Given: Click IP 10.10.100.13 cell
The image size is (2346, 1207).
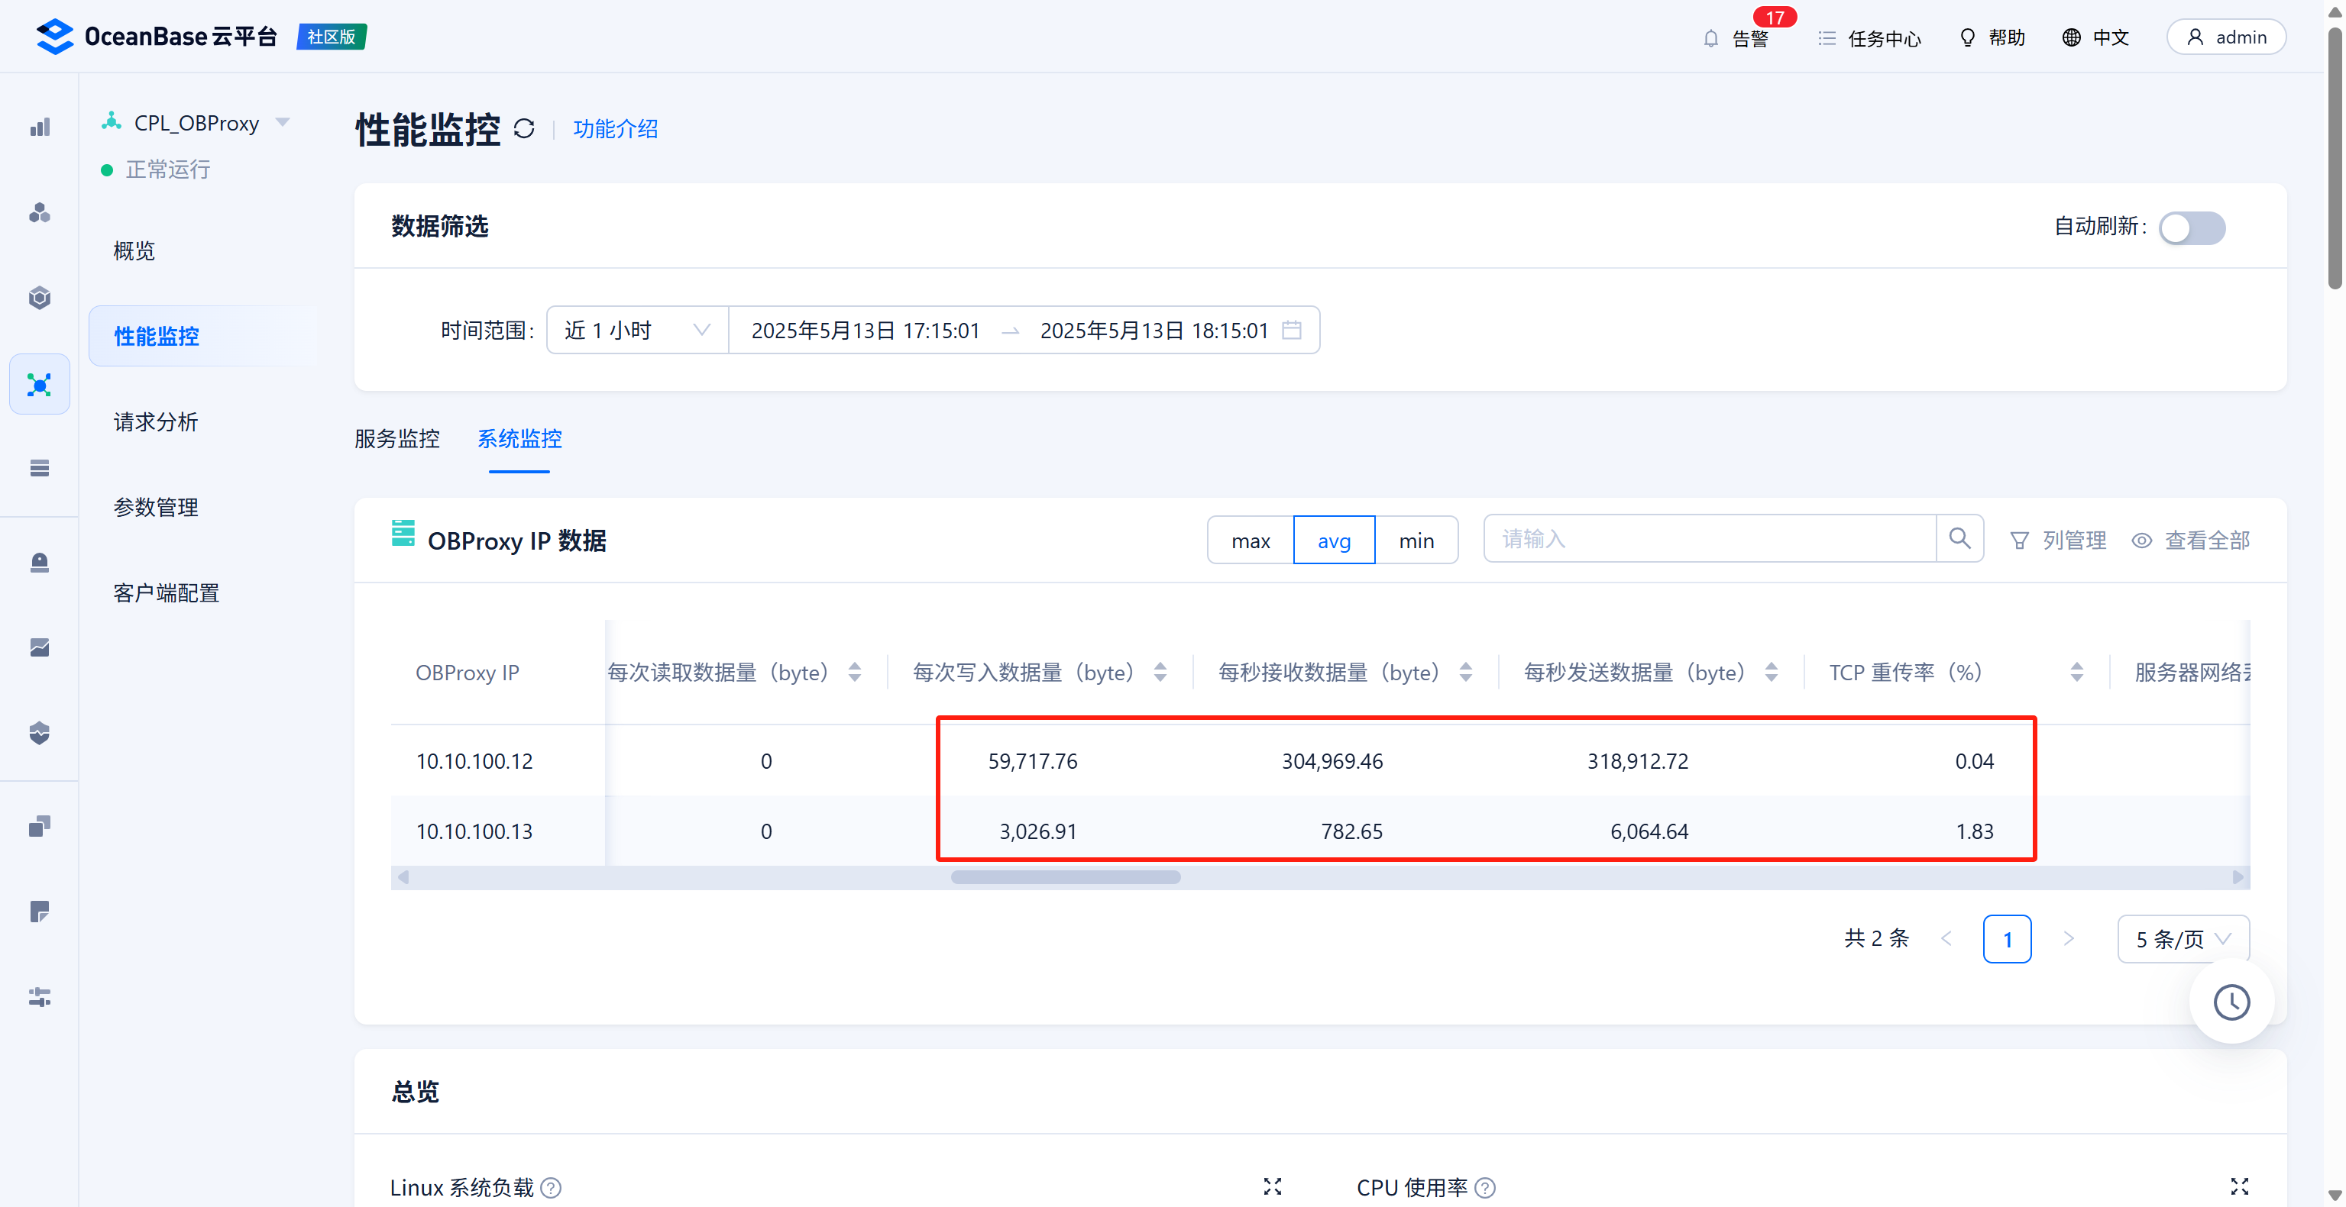Looking at the screenshot, I should [474, 831].
